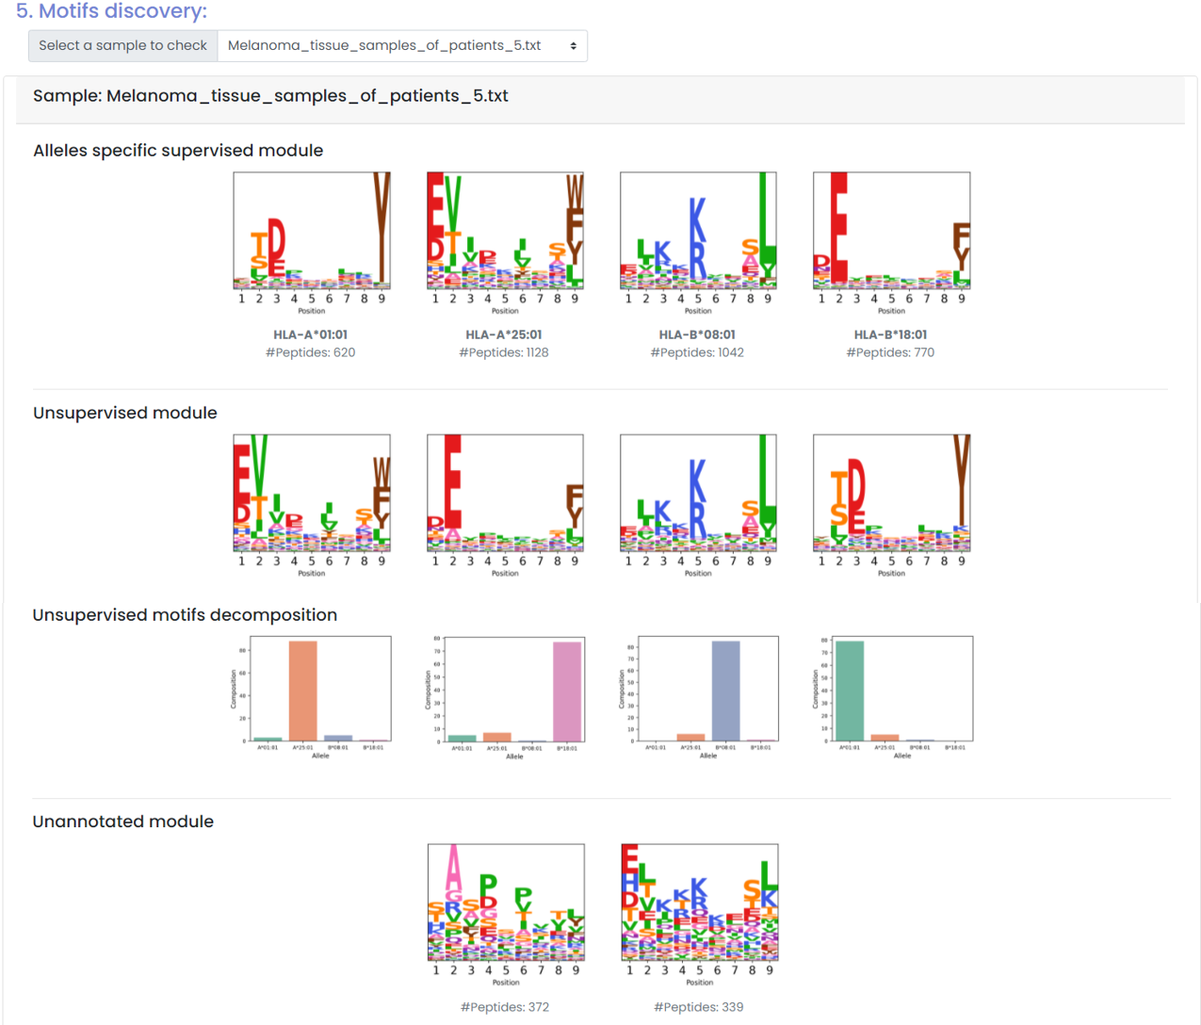Click the HLA-B*08:01 motif logo plot
The image size is (1201, 1025).
tap(698, 232)
